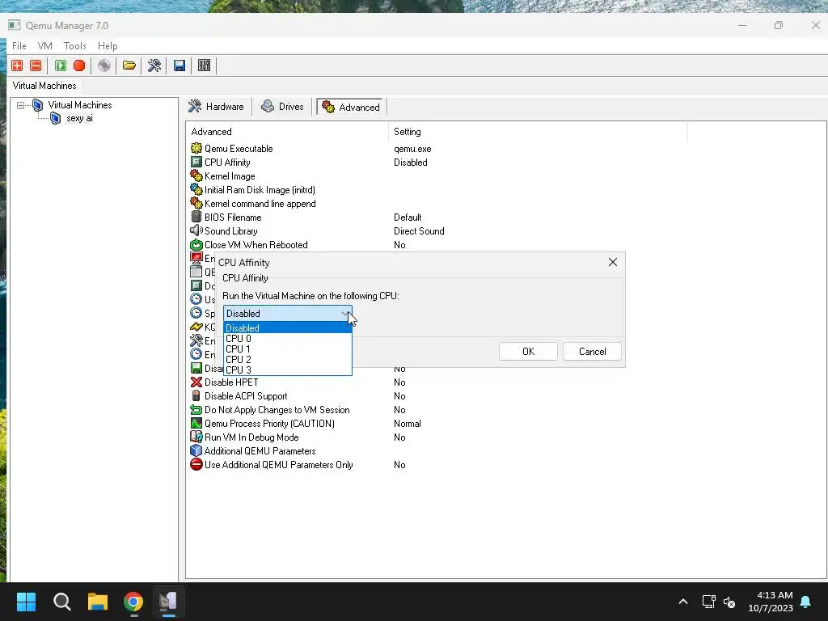The width and height of the screenshot is (828, 621).
Task: Stop the VM with red circle icon
Action: pyautogui.click(x=79, y=65)
